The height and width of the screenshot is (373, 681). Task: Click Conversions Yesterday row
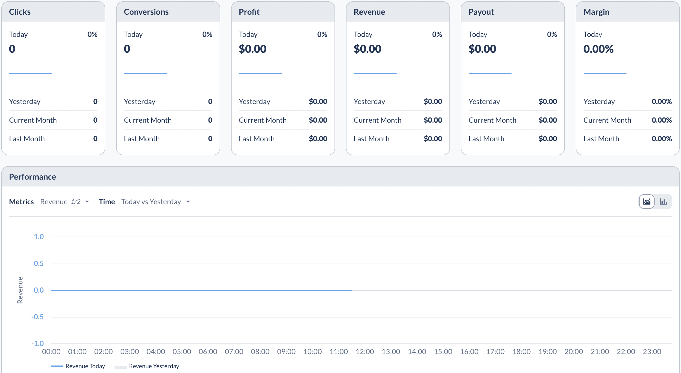[168, 102]
